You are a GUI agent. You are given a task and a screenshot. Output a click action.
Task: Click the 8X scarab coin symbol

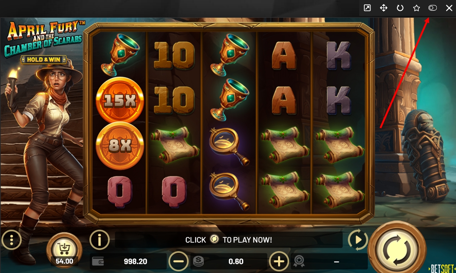(120, 146)
